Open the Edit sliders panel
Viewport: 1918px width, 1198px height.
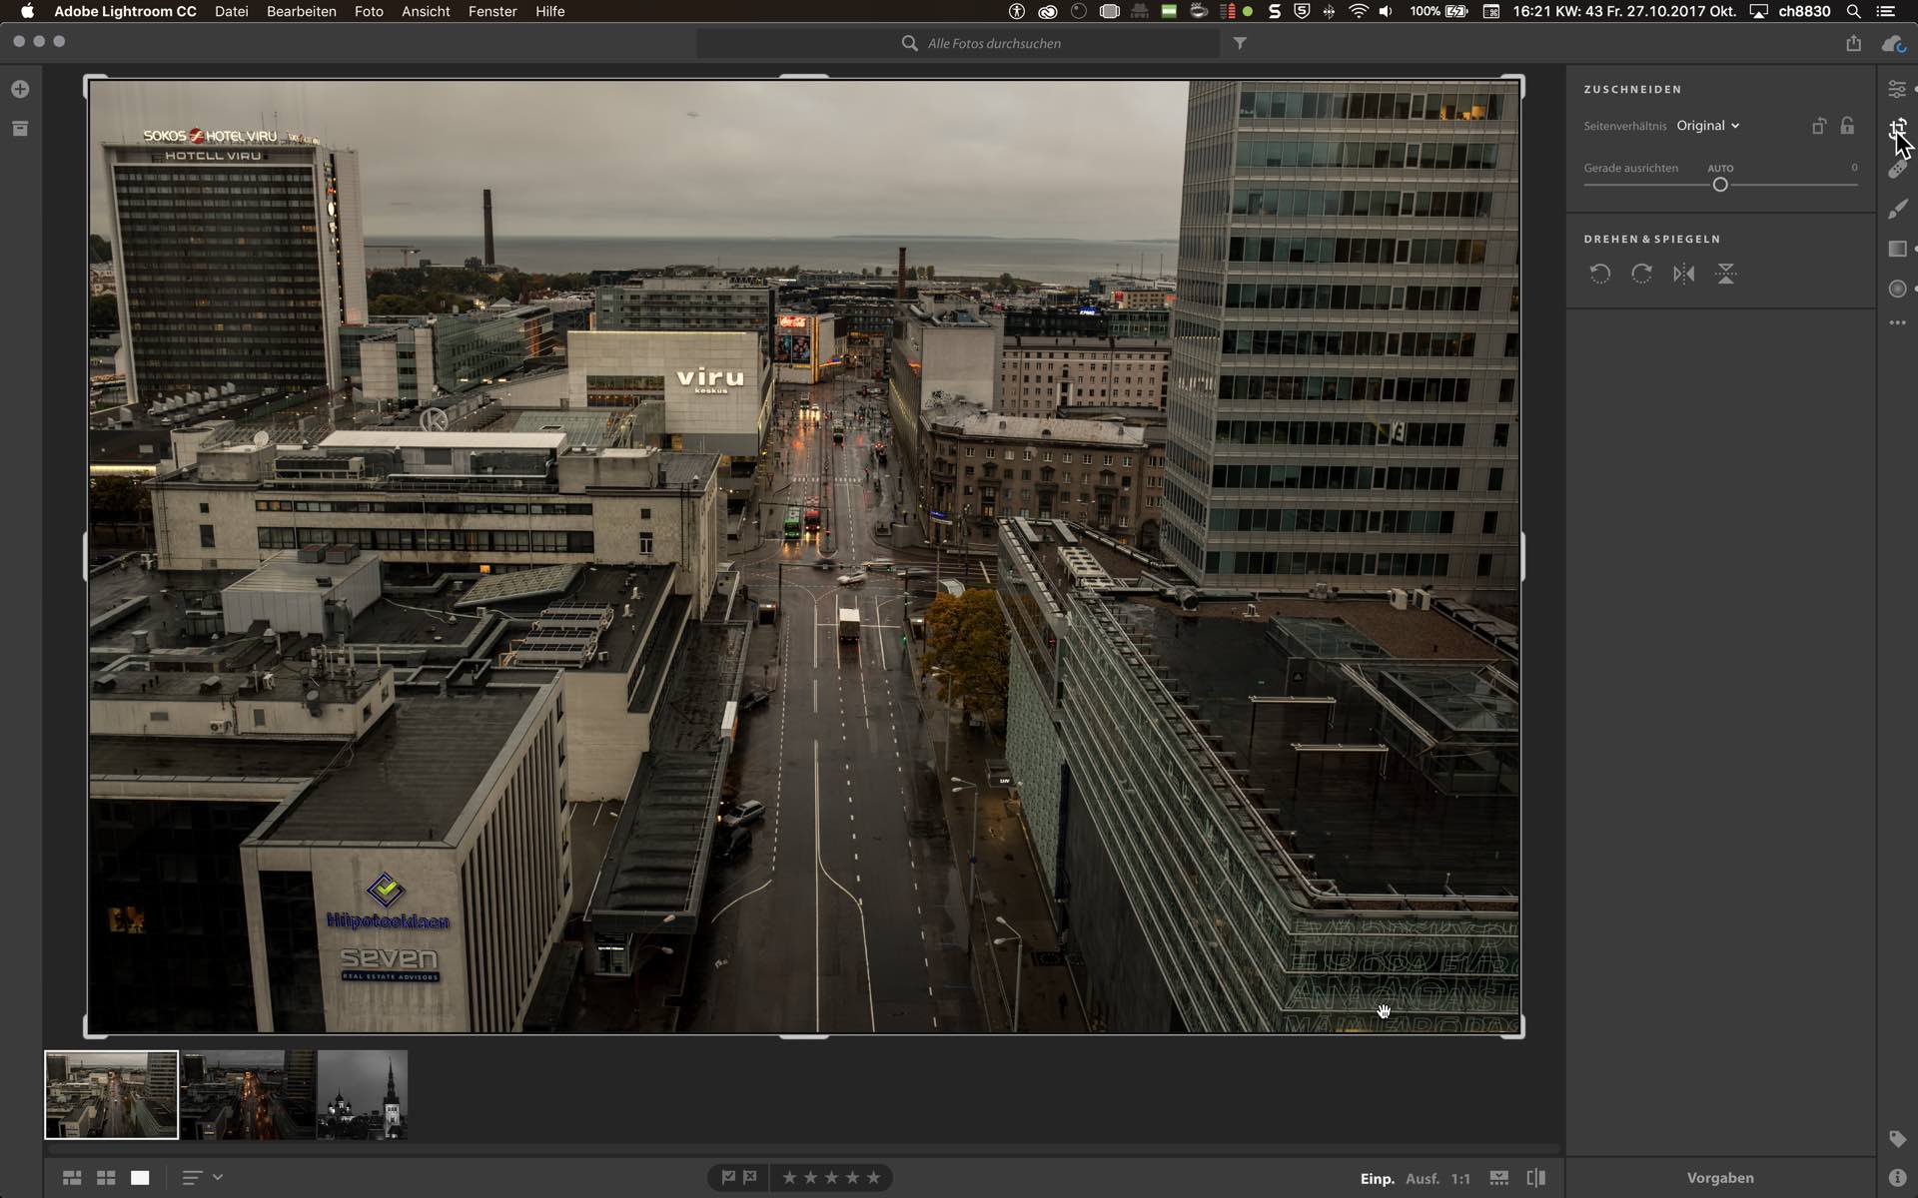(1897, 89)
